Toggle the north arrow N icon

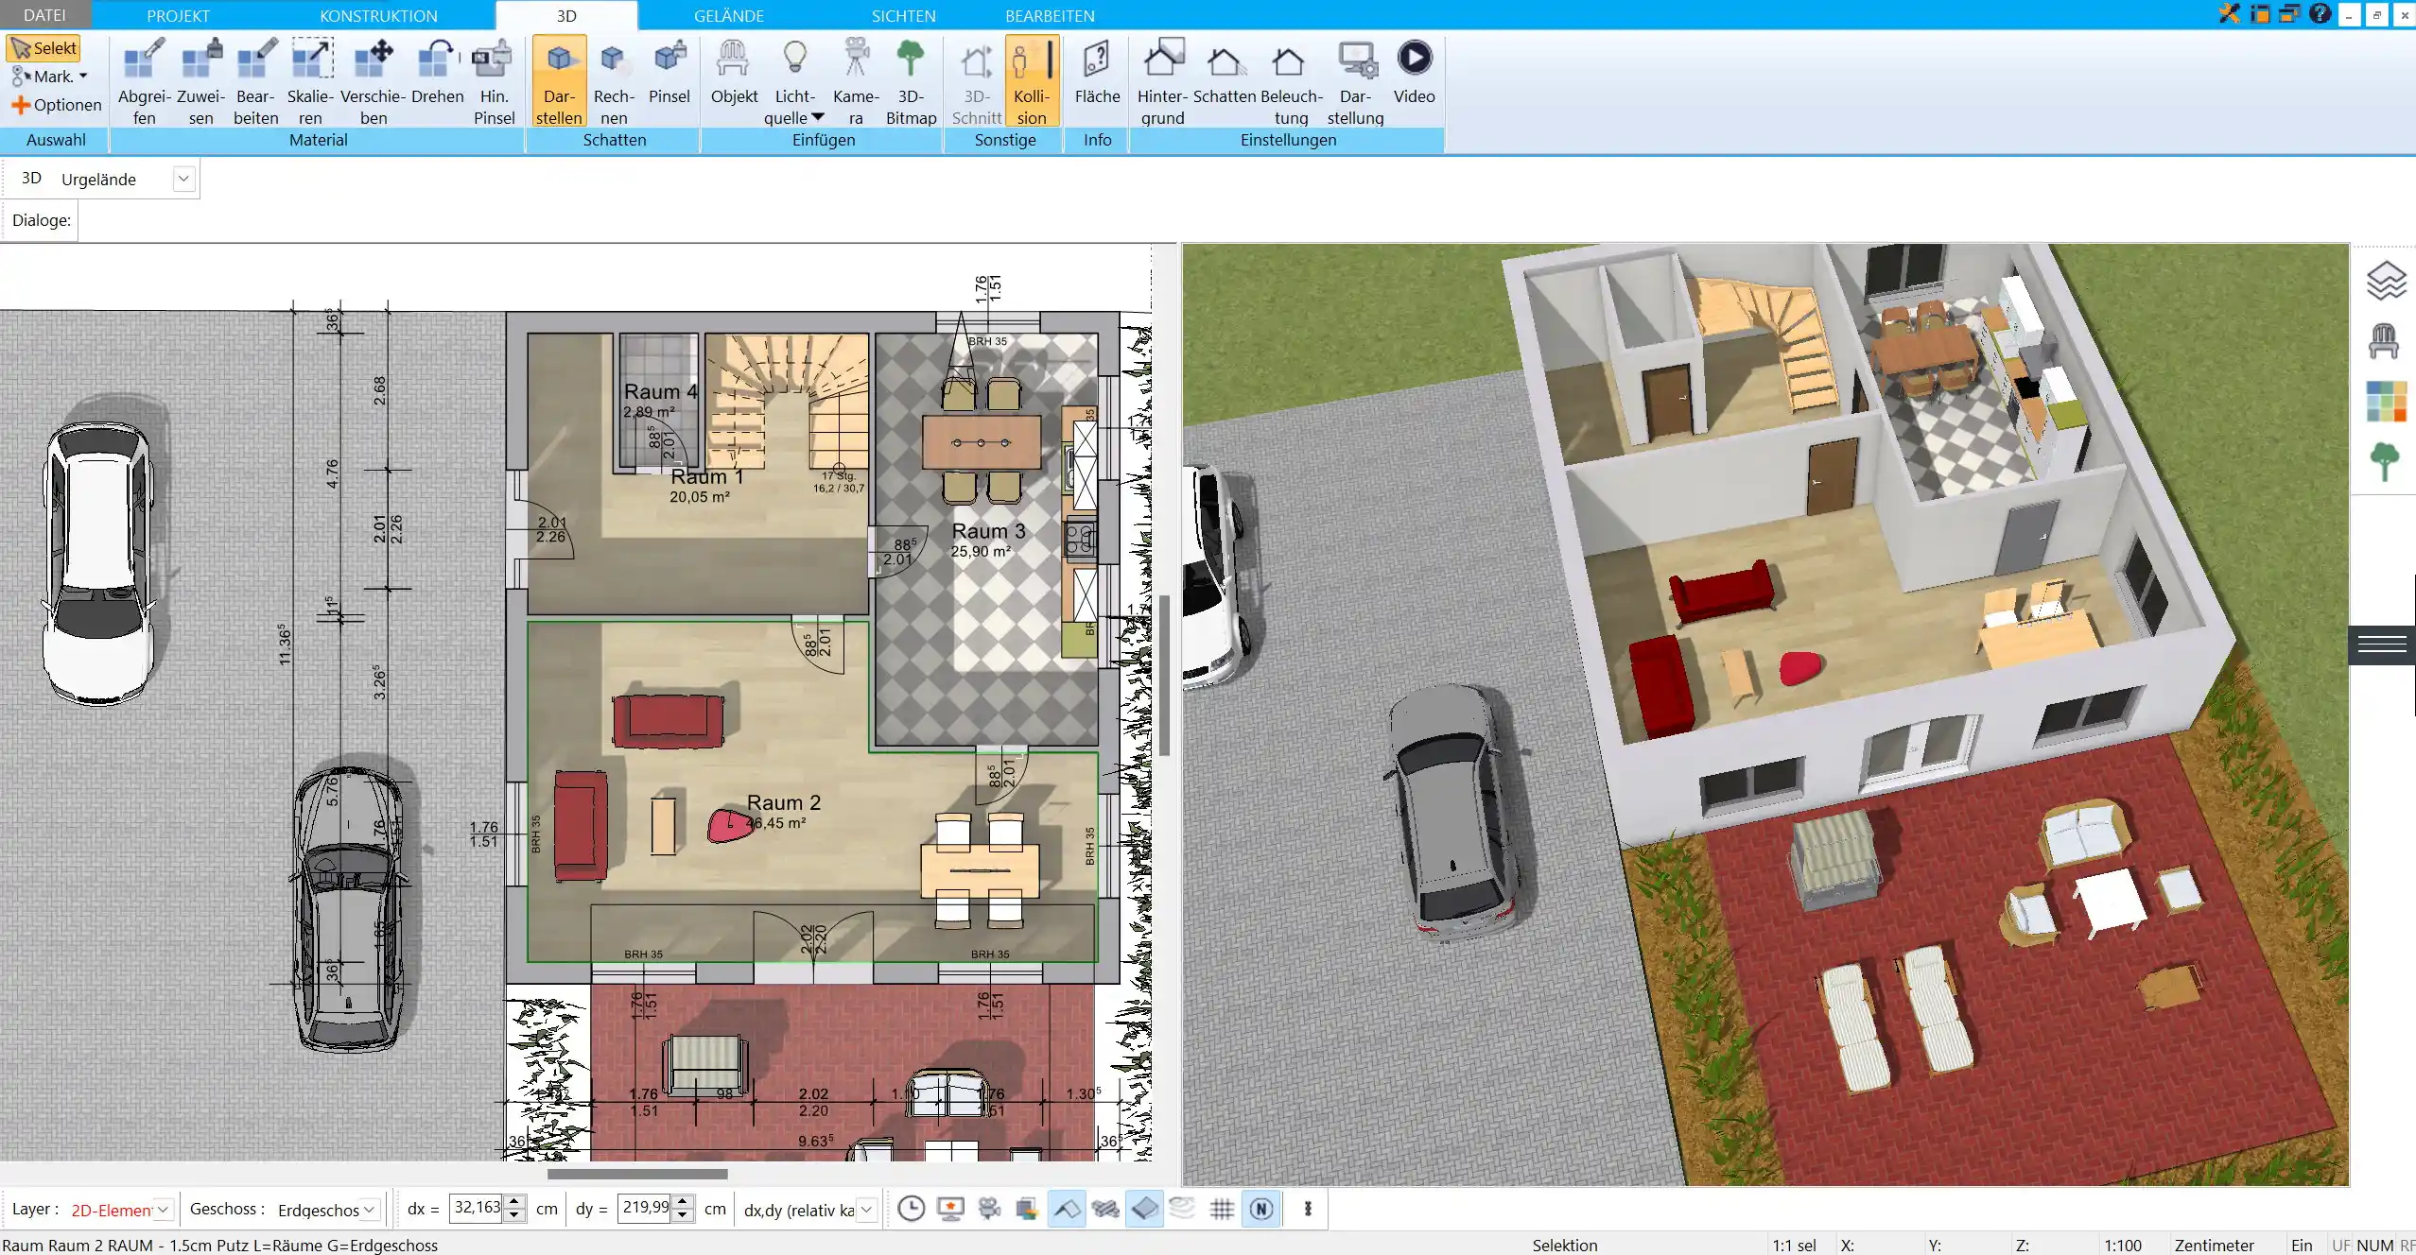1261,1209
